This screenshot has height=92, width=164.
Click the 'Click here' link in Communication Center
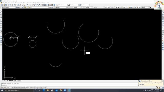point(142,85)
